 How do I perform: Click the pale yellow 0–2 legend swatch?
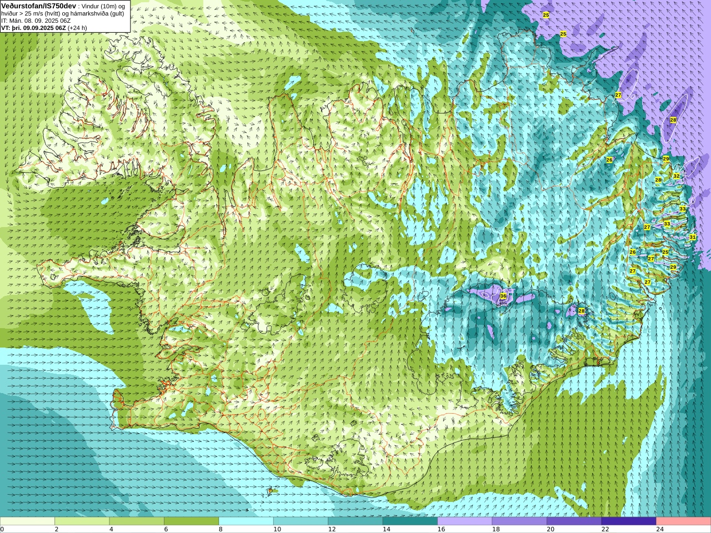27,521
